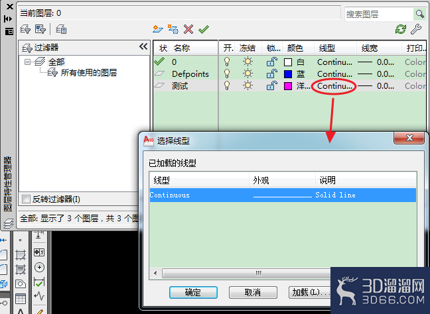Screen dimensions: 430x314
Task: Lock Defpoints layer padlock
Action: coord(272,74)
